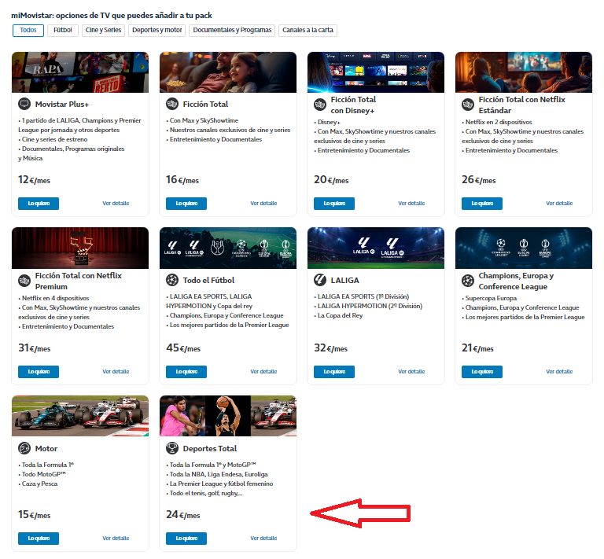
Task: Click the ball icon beside Champions, Europa y Conference League
Action: (468, 281)
